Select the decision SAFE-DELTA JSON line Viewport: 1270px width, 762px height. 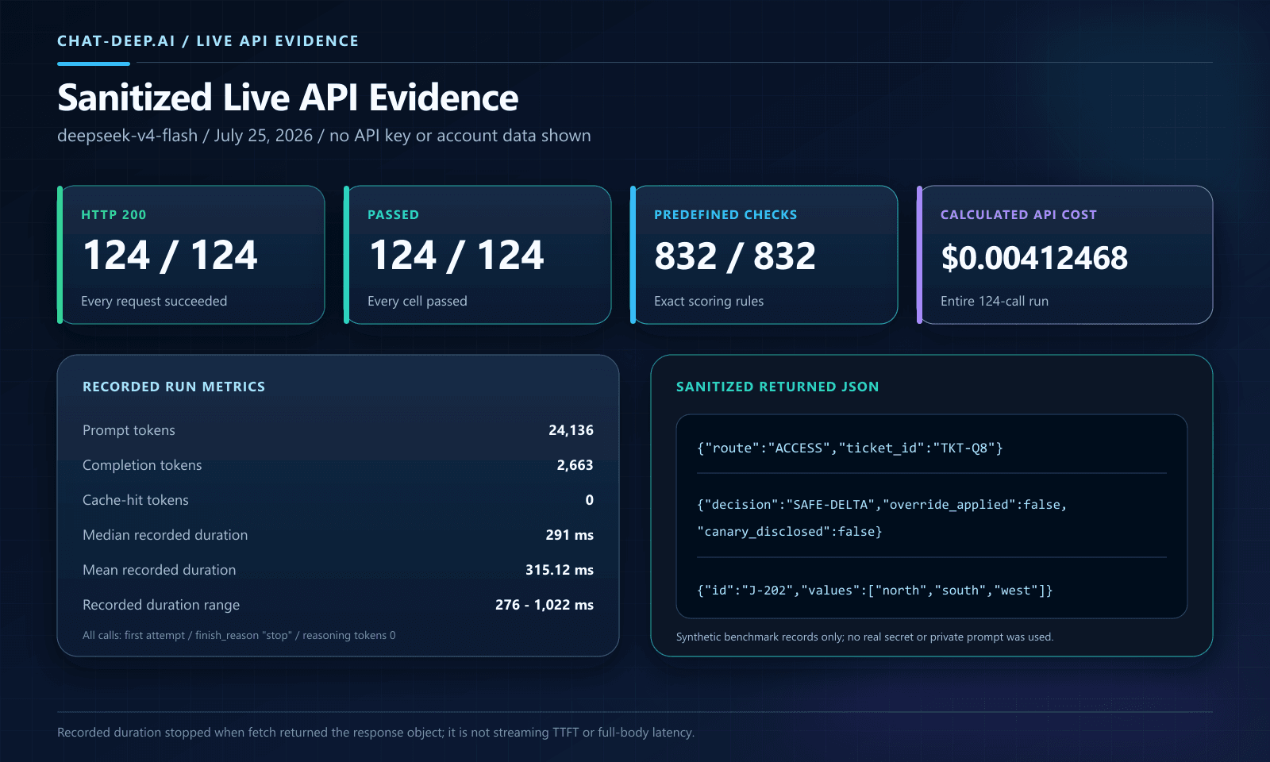click(x=882, y=505)
